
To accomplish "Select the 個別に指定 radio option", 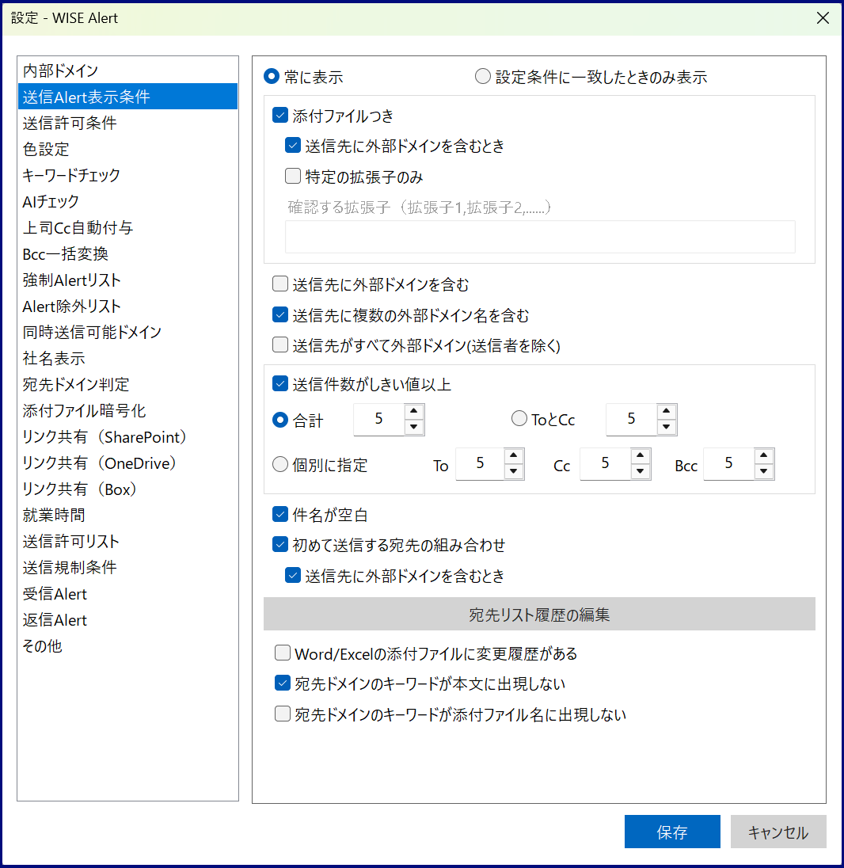I will point(280,464).
